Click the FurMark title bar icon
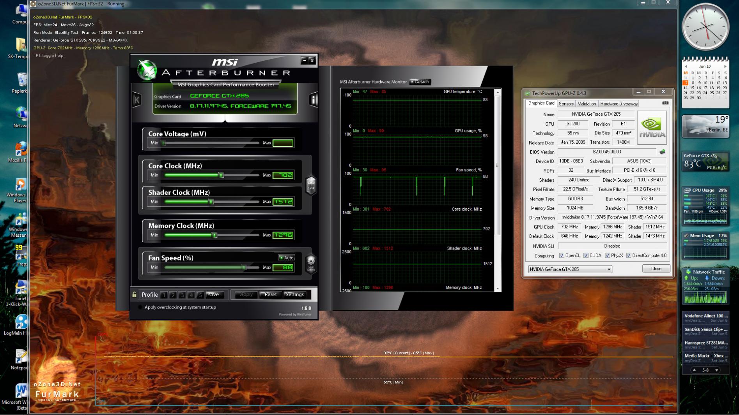 click(x=33, y=4)
